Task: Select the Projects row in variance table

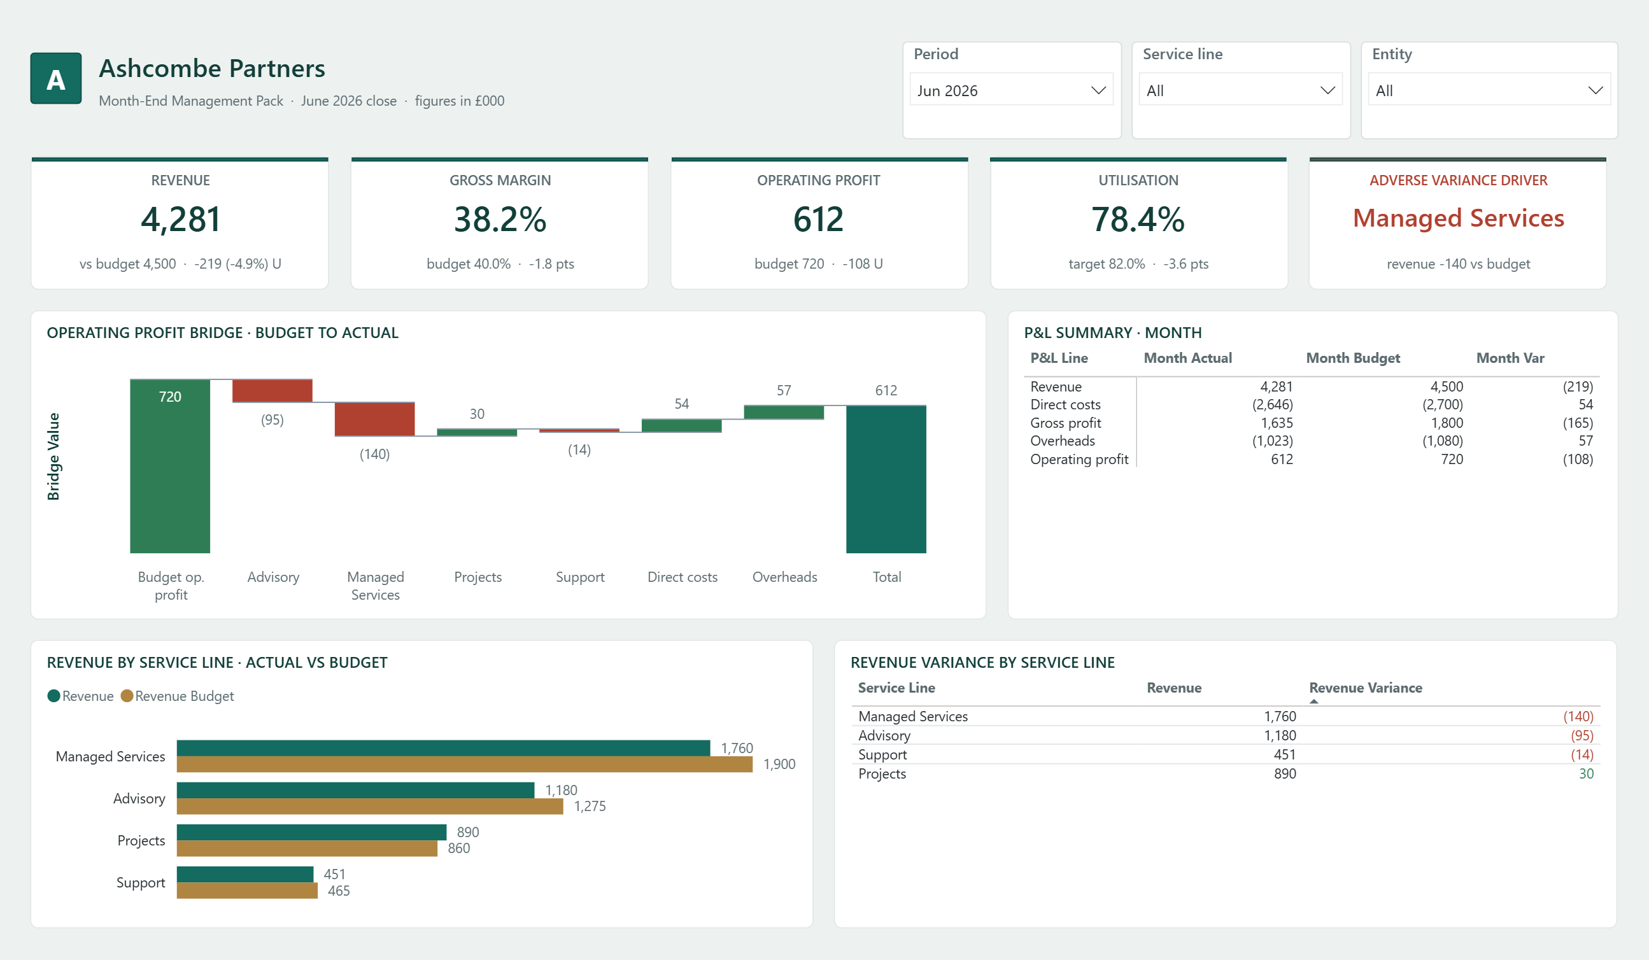Action: point(1226,773)
